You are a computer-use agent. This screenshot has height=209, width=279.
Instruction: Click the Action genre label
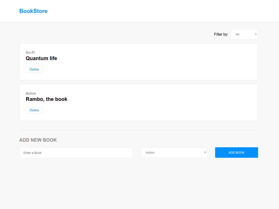31,93
